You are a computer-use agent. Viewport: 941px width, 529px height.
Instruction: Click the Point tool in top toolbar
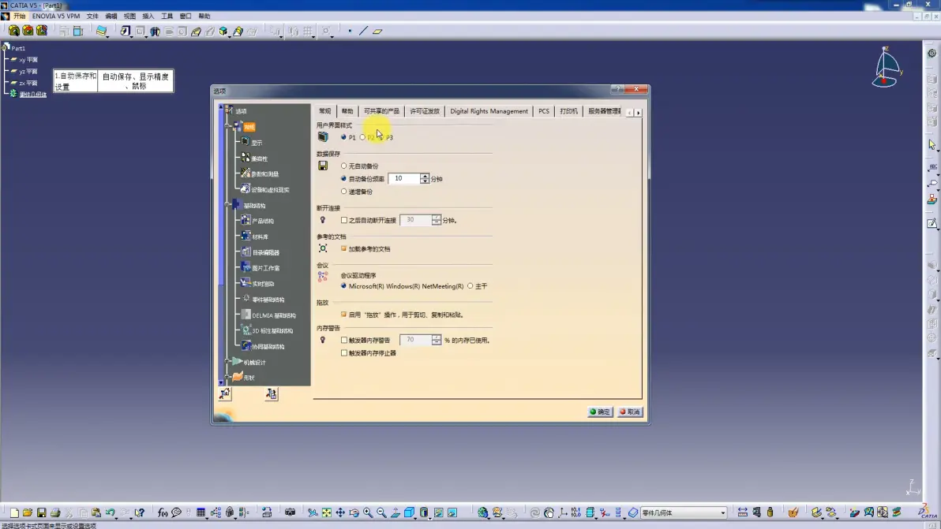(x=350, y=32)
